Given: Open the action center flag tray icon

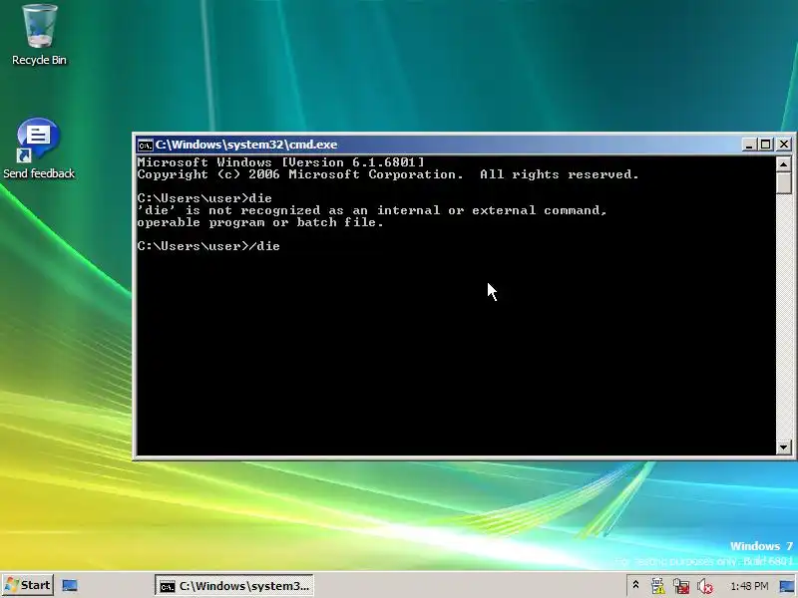Looking at the screenshot, I should pos(657,586).
